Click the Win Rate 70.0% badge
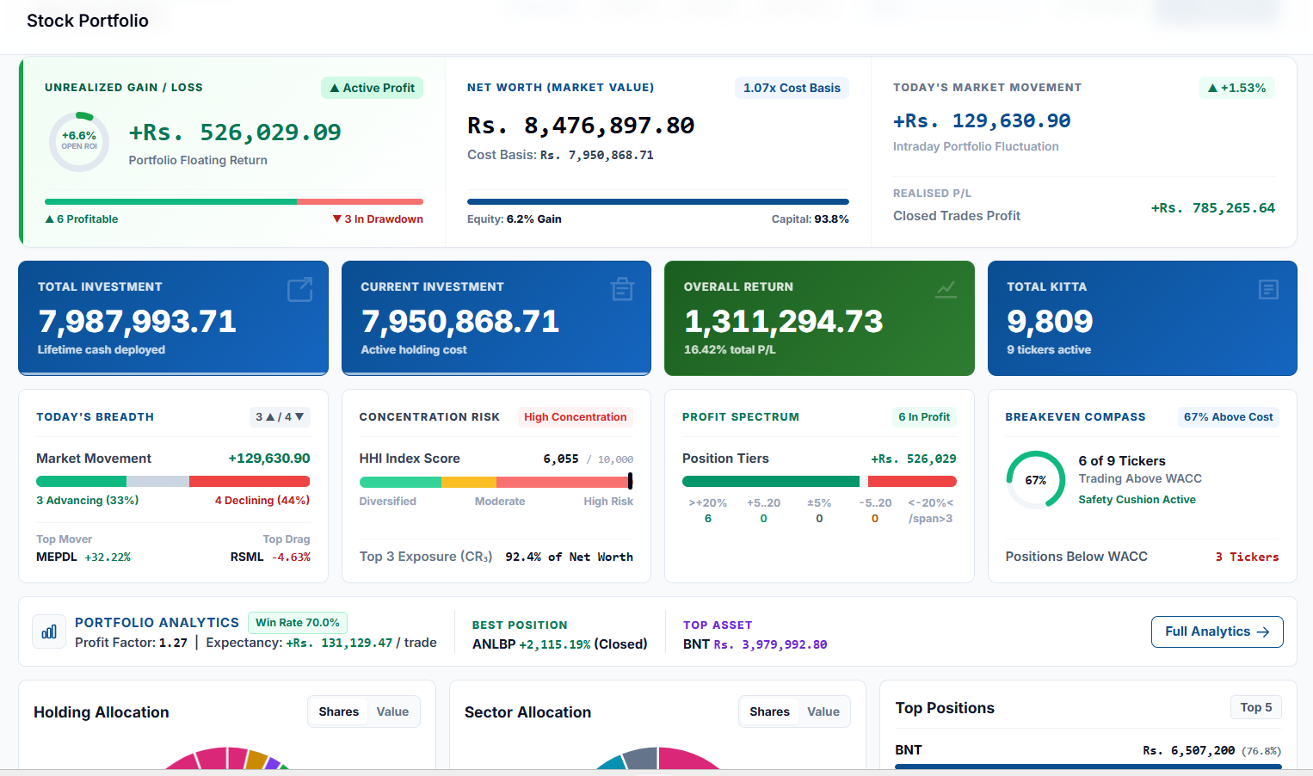 click(x=298, y=623)
